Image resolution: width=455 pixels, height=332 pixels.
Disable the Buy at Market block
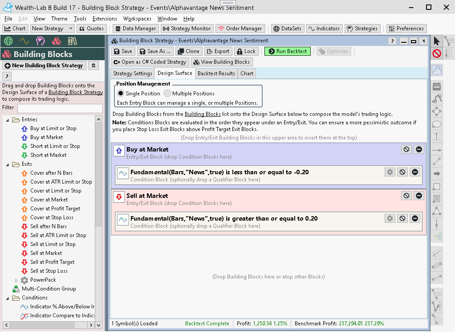click(x=406, y=149)
